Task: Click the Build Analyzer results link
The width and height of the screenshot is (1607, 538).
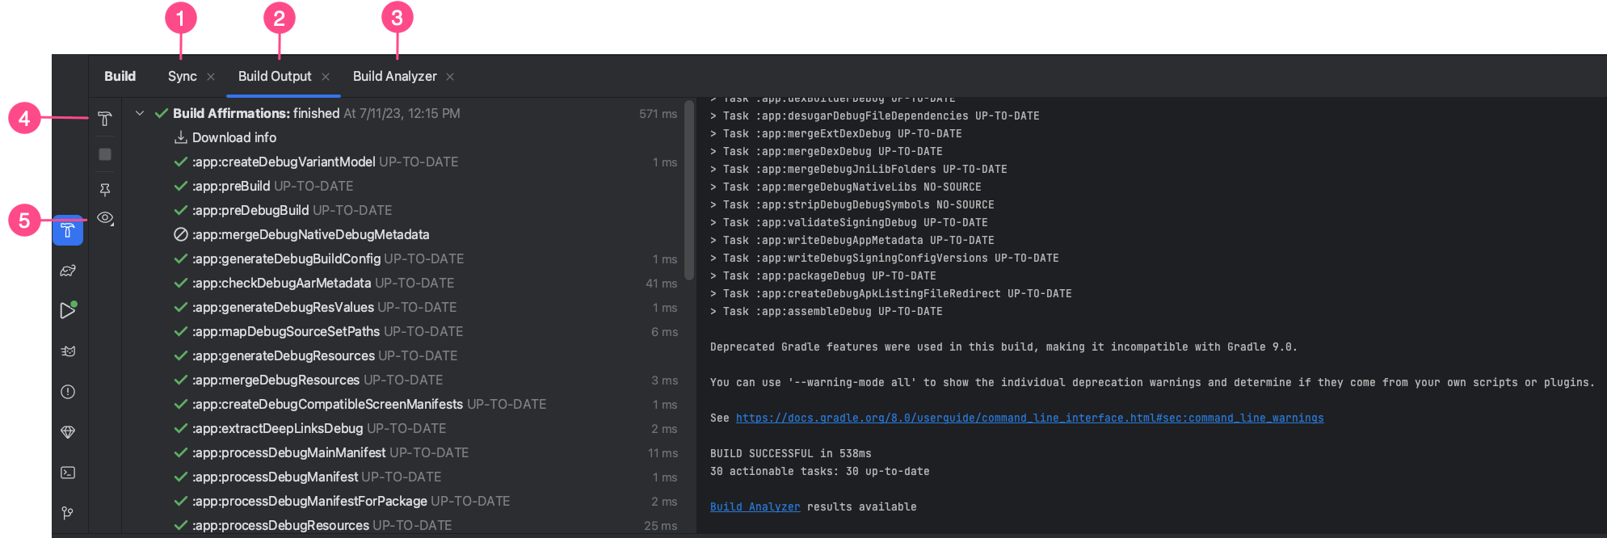Action: [x=755, y=506]
